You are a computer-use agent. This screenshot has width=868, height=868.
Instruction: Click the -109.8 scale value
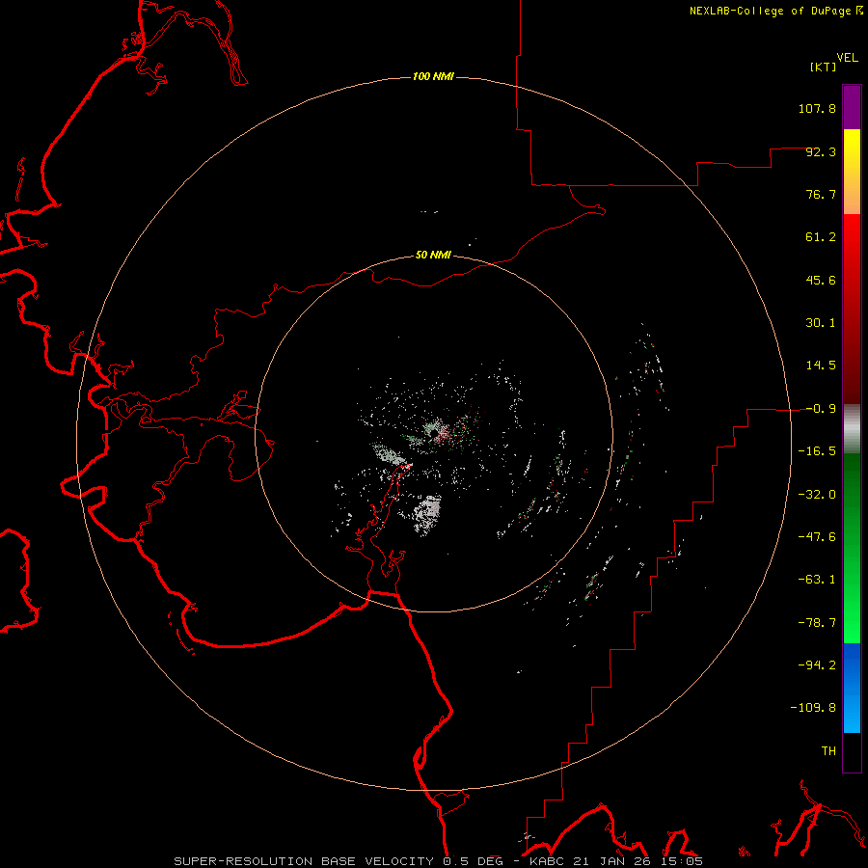(x=813, y=708)
